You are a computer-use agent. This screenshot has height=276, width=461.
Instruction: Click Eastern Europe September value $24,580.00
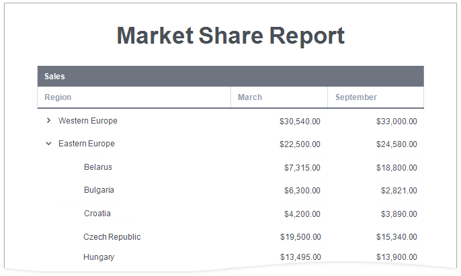(x=396, y=144)
